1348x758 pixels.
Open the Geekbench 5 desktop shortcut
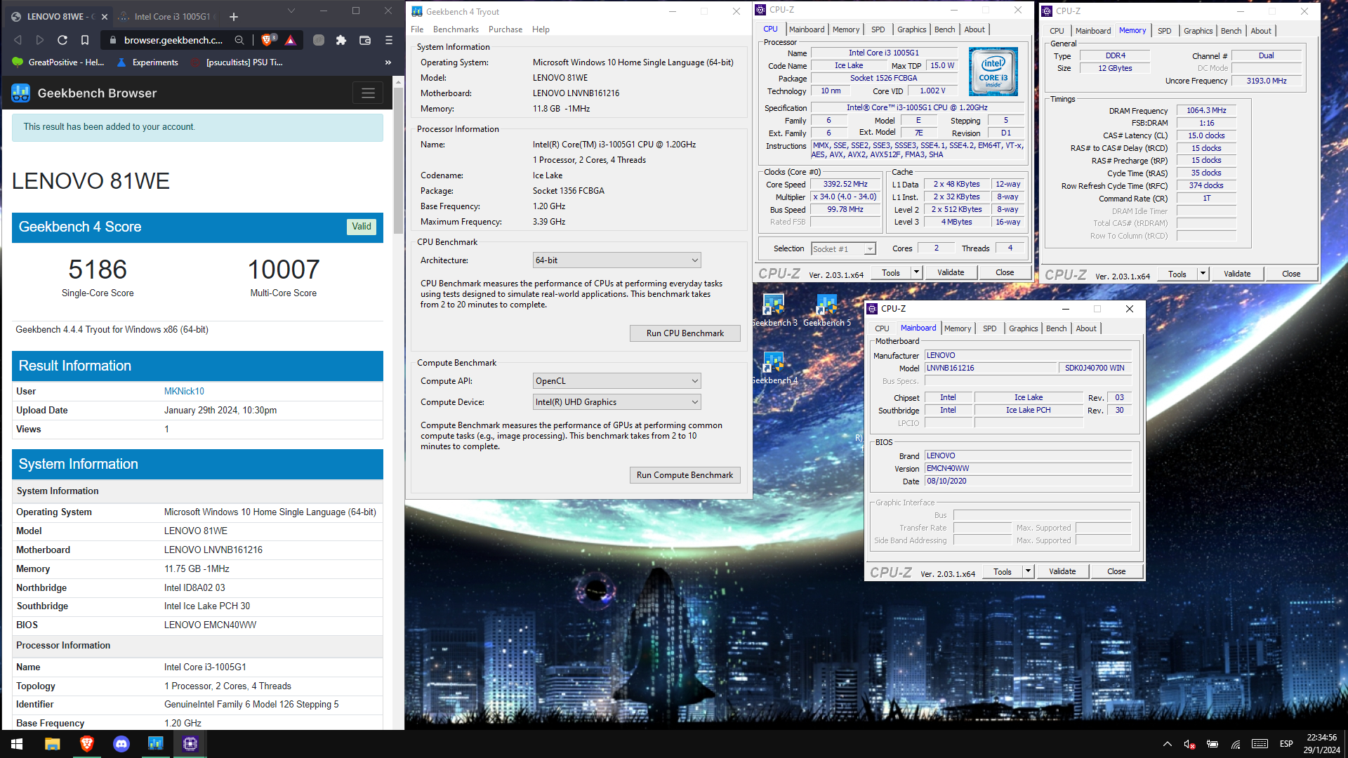tap(827, 310)
